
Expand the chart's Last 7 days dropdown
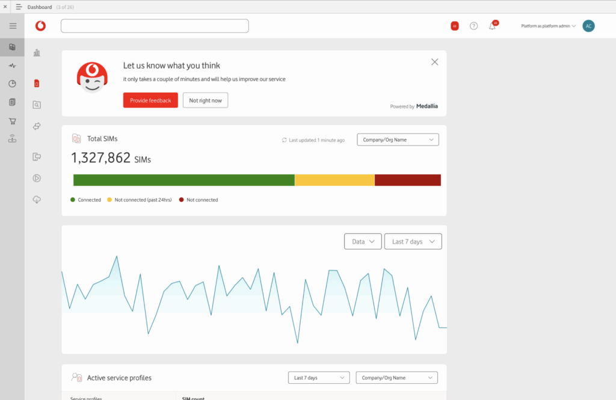coord(413,241)
